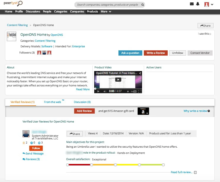Click Read More in About section
Image resolution: width=220 pixels, height=182 pixels.
click(x=83, y=89)
